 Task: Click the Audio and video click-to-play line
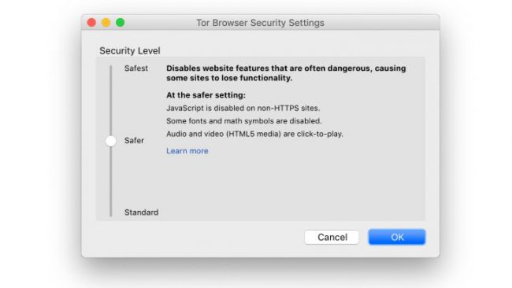[x=254, y=134]
